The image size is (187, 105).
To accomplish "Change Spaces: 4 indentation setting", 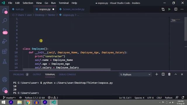I will pos(139,98).
